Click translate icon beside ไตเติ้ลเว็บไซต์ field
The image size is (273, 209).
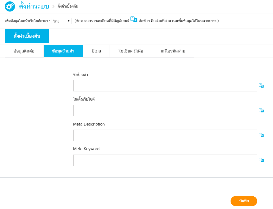pyautogui.click(x=261, y=110)
